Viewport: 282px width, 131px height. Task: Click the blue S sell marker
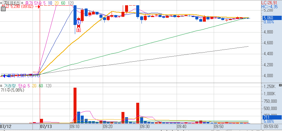pos(78,22)
